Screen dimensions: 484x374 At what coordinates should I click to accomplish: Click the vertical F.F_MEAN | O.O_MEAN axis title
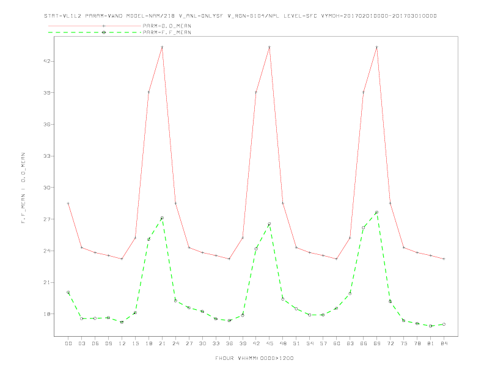23,188
